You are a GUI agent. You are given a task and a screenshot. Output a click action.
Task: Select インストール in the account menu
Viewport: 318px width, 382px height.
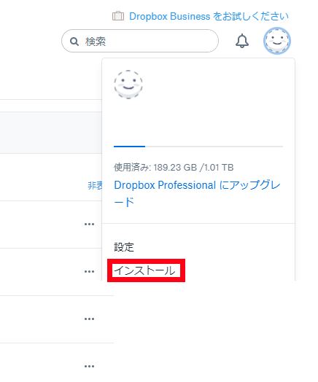pyautogui.click(x=144, y=270)
